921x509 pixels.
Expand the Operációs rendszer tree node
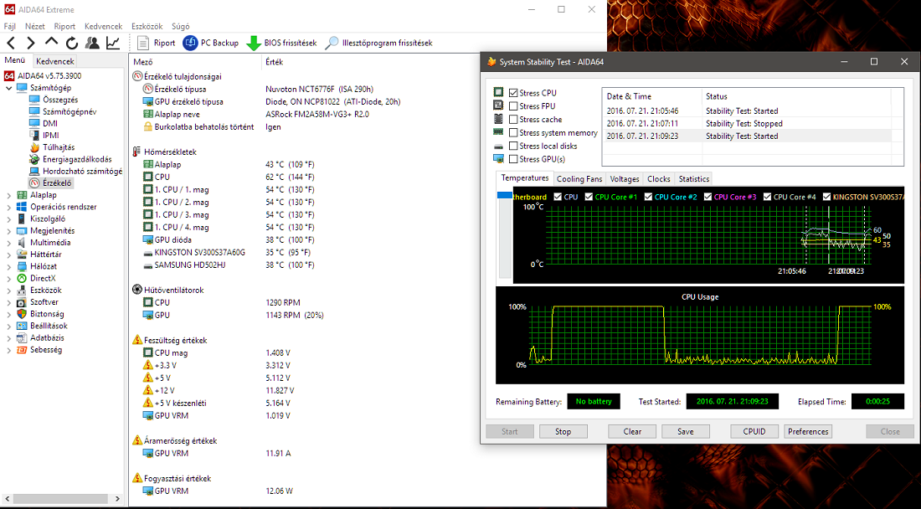point(9,207)
